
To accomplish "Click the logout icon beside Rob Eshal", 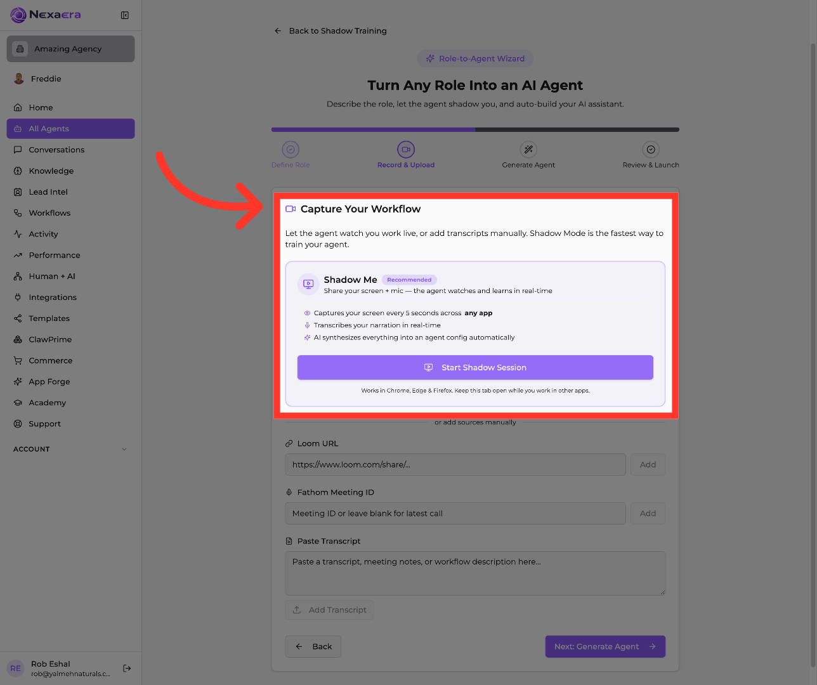I will coord(127,668).
